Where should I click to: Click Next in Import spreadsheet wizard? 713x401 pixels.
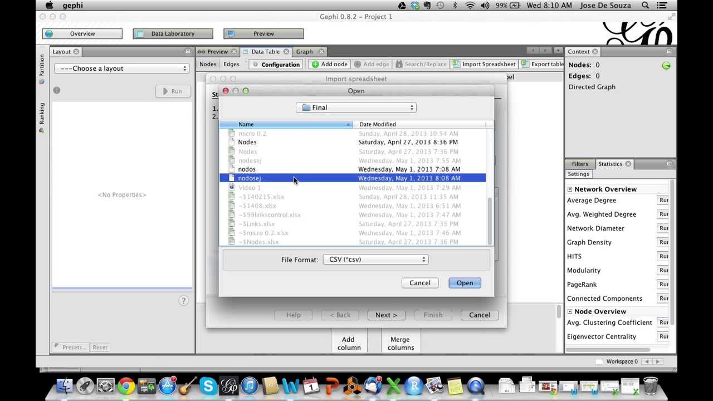tap(386, 315)
